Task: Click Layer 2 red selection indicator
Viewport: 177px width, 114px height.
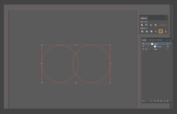Action: coord(170,44)
